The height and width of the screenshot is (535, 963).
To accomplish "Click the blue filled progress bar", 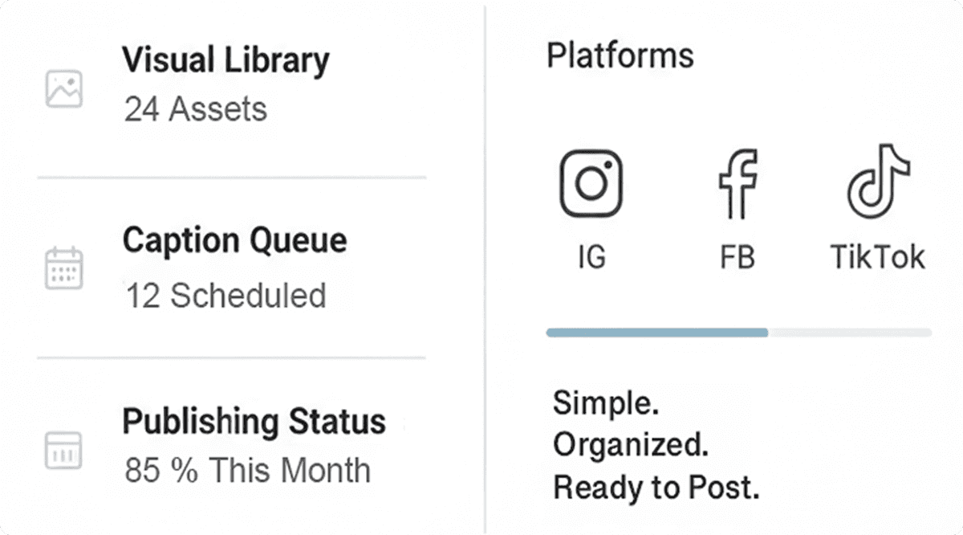I will pyautogui.click(x=656, y=332).
